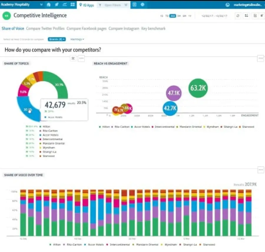Click the line chart icon in navbar

[x=64, y=5]
